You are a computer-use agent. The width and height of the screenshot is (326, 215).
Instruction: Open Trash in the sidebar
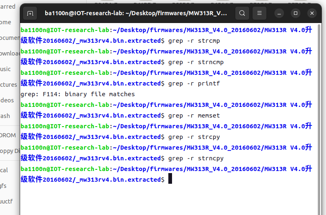click(5, 116)
